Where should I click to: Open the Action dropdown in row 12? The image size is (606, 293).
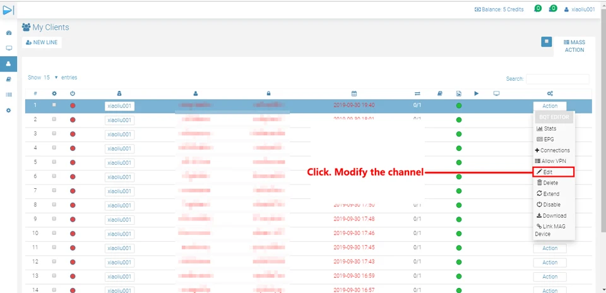tap(550, 263)
